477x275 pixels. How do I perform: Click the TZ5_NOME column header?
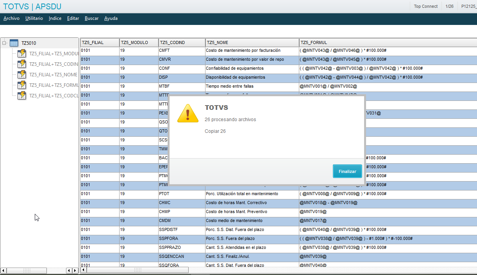pos(252,42)
